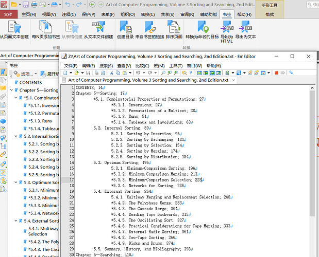The width and height of the screenshot is (319, 257).
Task: Open the 比较(C) menu in EmEditor
Action: [x=142, y=66]
